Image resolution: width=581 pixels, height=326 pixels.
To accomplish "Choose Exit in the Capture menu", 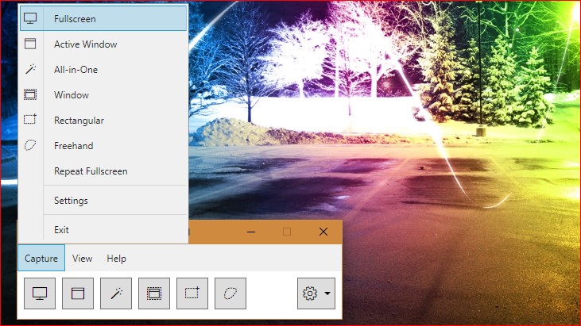I will (103, 229).
